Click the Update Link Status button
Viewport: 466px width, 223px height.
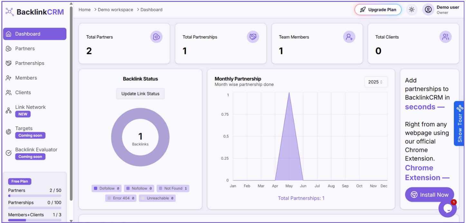(x=140, y=94)
